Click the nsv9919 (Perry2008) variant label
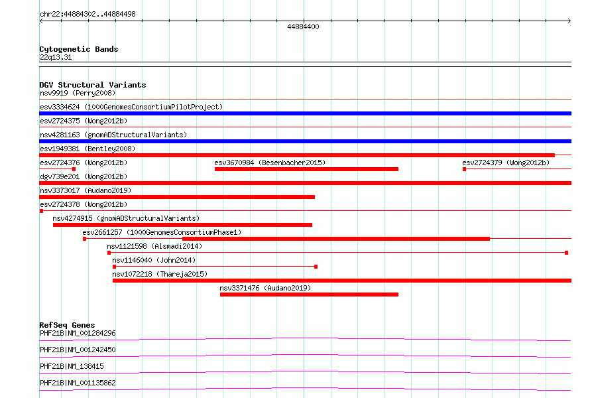Viewport: 590px width, 398px height. [78, 93]
